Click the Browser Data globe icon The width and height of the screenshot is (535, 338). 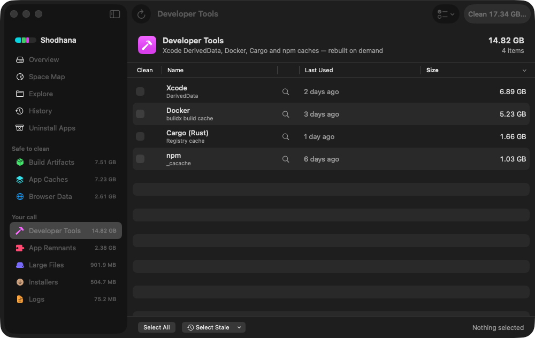(20, 196)
